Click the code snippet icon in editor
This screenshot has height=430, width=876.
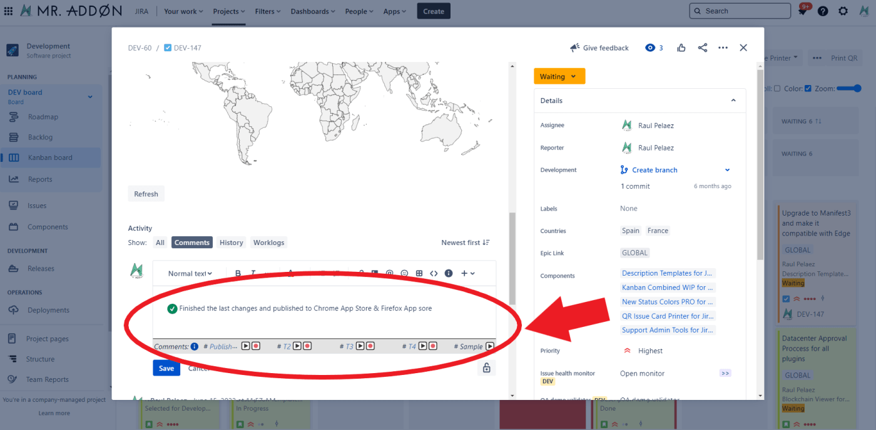point(434,273)
